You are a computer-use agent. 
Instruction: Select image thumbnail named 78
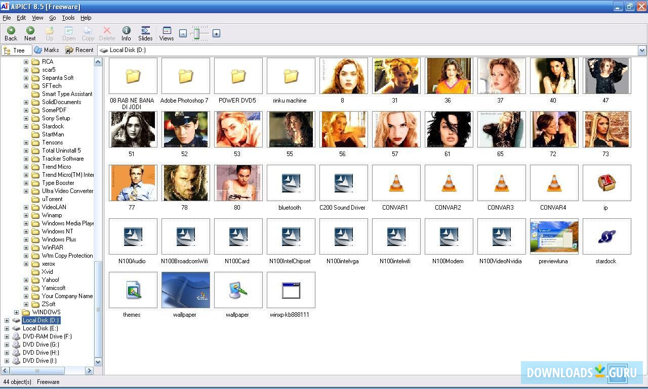click(x=185, y=183)
